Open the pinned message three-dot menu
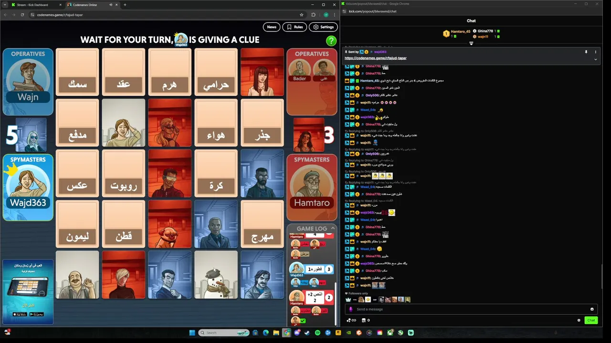The height and width of the screenshot is (343, 611). (595, 52)
